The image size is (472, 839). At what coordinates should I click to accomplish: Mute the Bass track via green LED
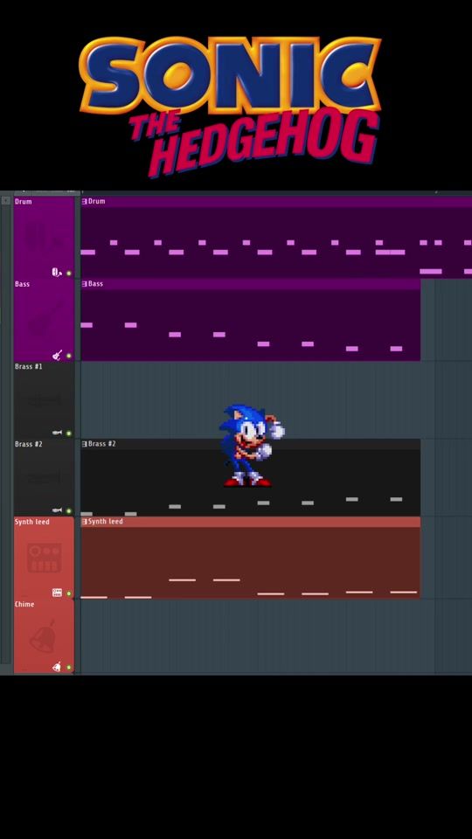click(x=68, y=356)
